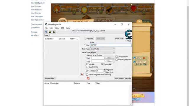Click the Next Scan button
Viewport: 189px width, 106px height.
(100, 39)
